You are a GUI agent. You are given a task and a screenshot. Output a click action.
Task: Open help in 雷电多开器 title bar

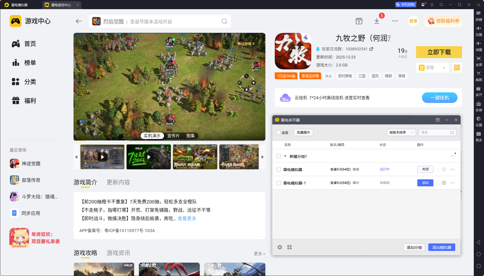[438, 120]
